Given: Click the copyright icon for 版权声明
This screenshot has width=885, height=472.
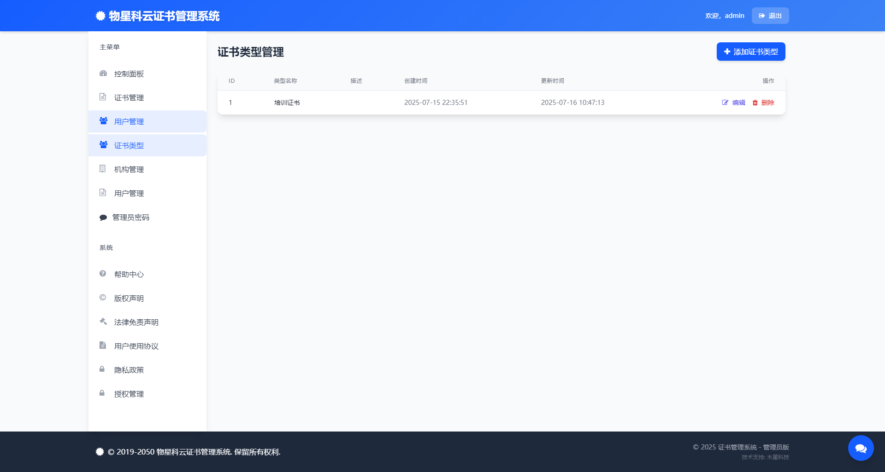Looking at the screenshot, I should tap(103, 298).
